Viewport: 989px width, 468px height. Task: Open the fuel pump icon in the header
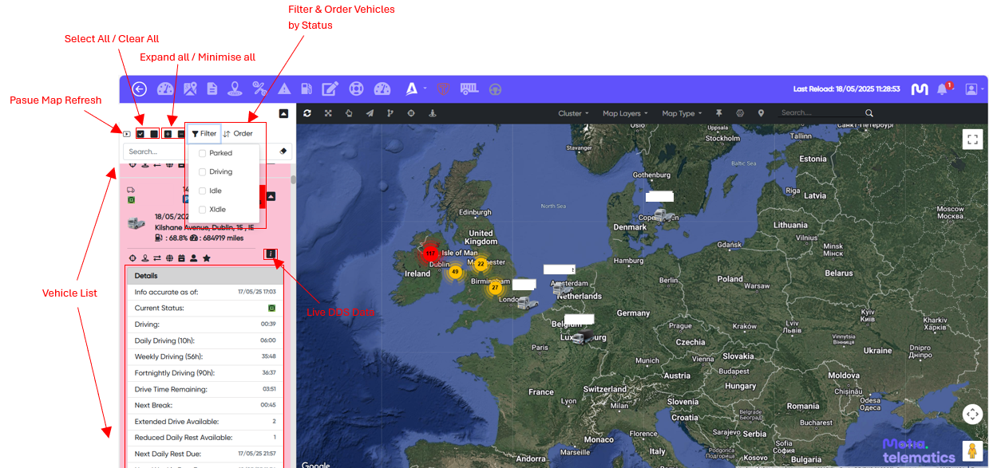point(306,89)
